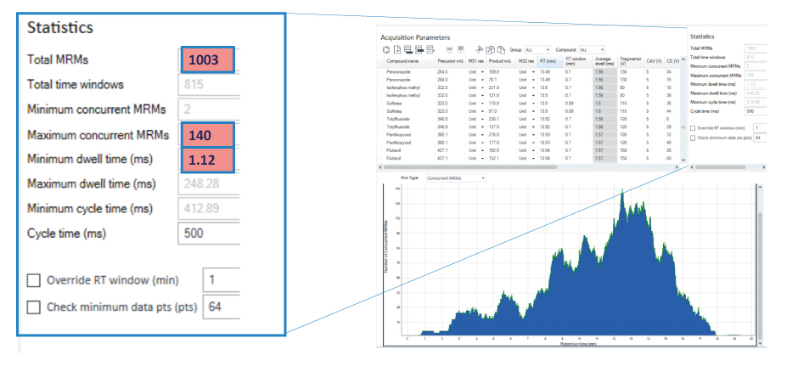Click Penthiopyrad name in the 276.0 row
Image resolution: width=798 pixels, height=366 pixels.
pyautogui.click(x=398, y=134)
